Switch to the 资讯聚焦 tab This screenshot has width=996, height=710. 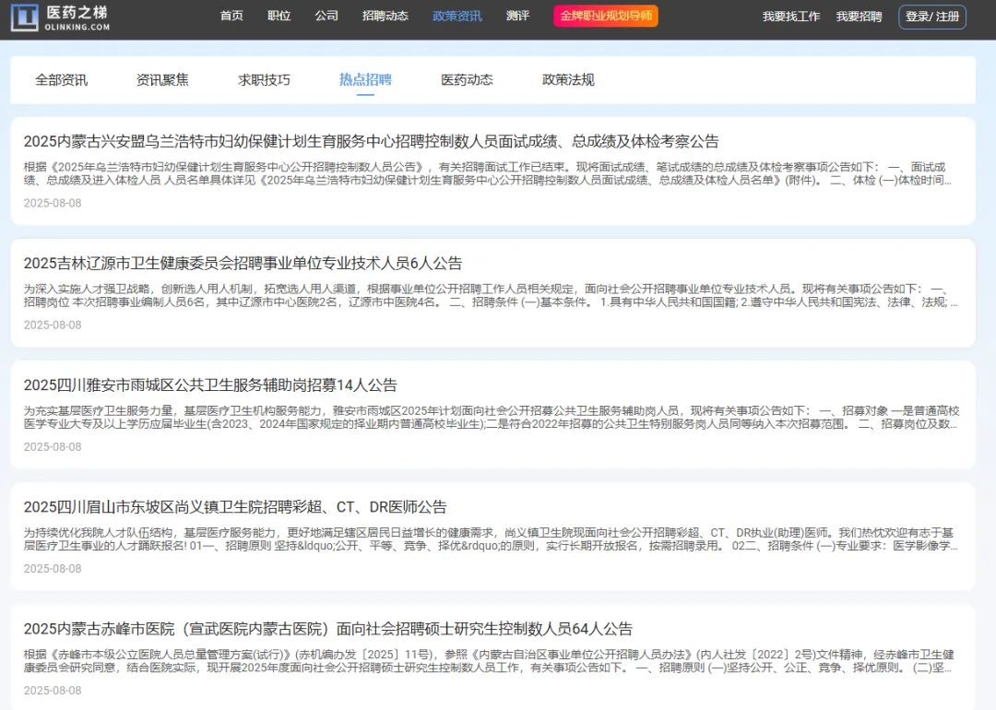click(x=162, y=80)
